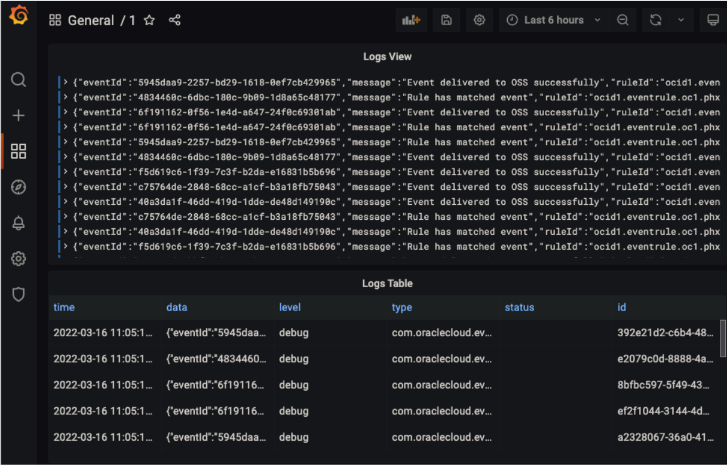
Task: Open the Grafana search panel
Action: click(18, 79)
